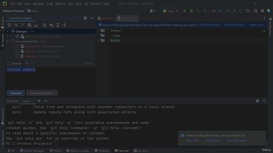Click the Git Rollback icon in top toolbar
Image resolution: width=273 pixels, height=153 pixels.
pyautogui.click(x=247, y=11)
